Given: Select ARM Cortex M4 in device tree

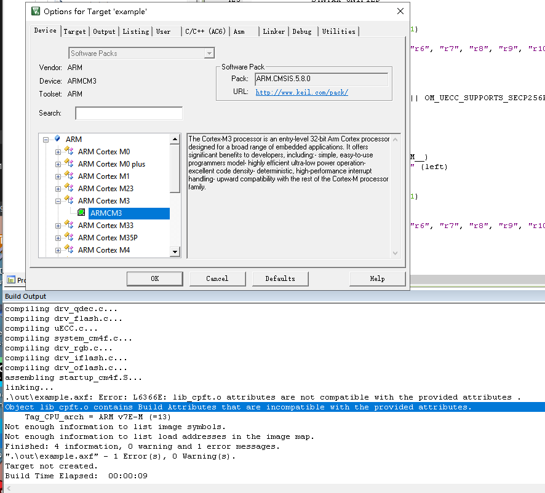Looking at the screenshot, I should tap(104, 250).
